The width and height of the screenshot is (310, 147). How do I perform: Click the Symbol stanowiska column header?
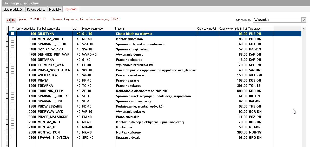click(x=54, y=29)
